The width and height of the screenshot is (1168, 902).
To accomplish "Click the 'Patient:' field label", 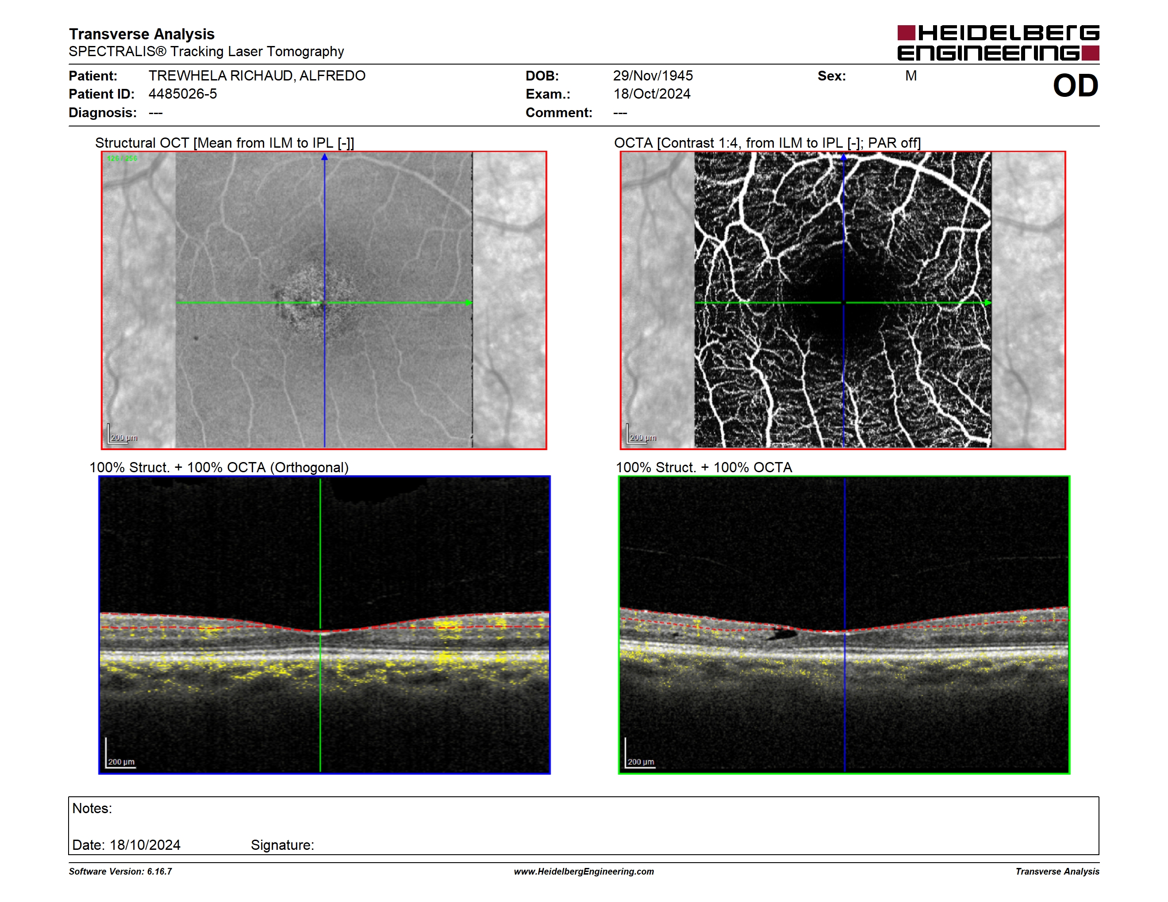I will (93, 76).
